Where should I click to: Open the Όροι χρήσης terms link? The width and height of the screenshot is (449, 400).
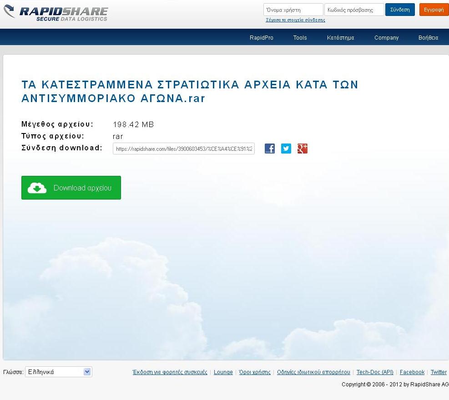(x=255, y=372)
